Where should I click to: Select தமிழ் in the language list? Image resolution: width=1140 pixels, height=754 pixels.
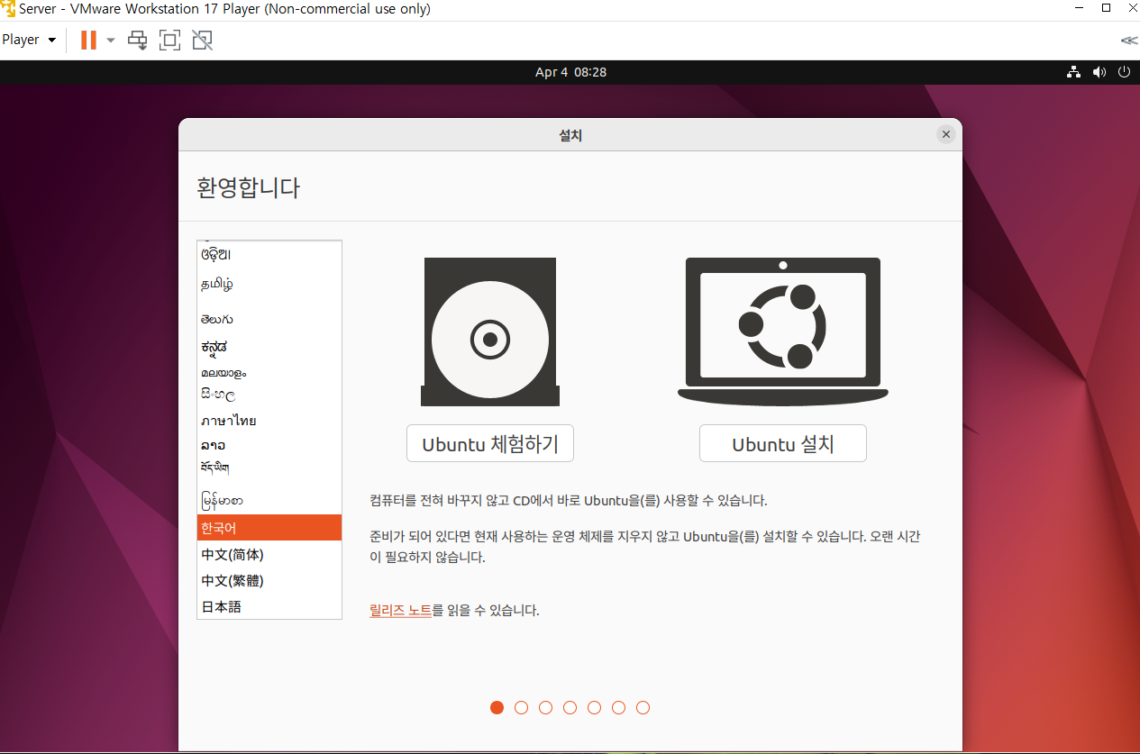tap(269, 285)
